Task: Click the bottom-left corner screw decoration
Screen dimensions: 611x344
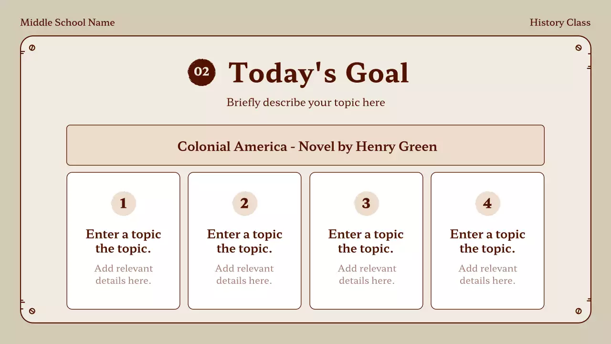Action: [32, 311]
